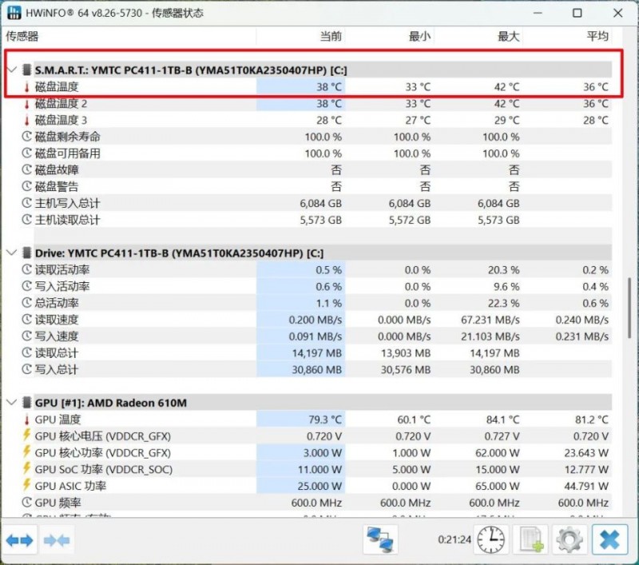Click the 平均 column header
Image resolution: width=639 pixels, height=565 pixels.
pyautogui.click(x=597, y=36)
